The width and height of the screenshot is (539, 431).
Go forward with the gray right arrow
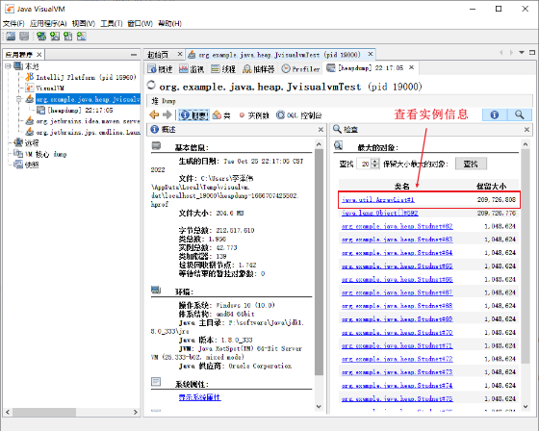click(x=167, y=114)
